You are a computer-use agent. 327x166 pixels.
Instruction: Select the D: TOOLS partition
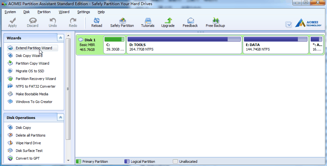[184, 45]
